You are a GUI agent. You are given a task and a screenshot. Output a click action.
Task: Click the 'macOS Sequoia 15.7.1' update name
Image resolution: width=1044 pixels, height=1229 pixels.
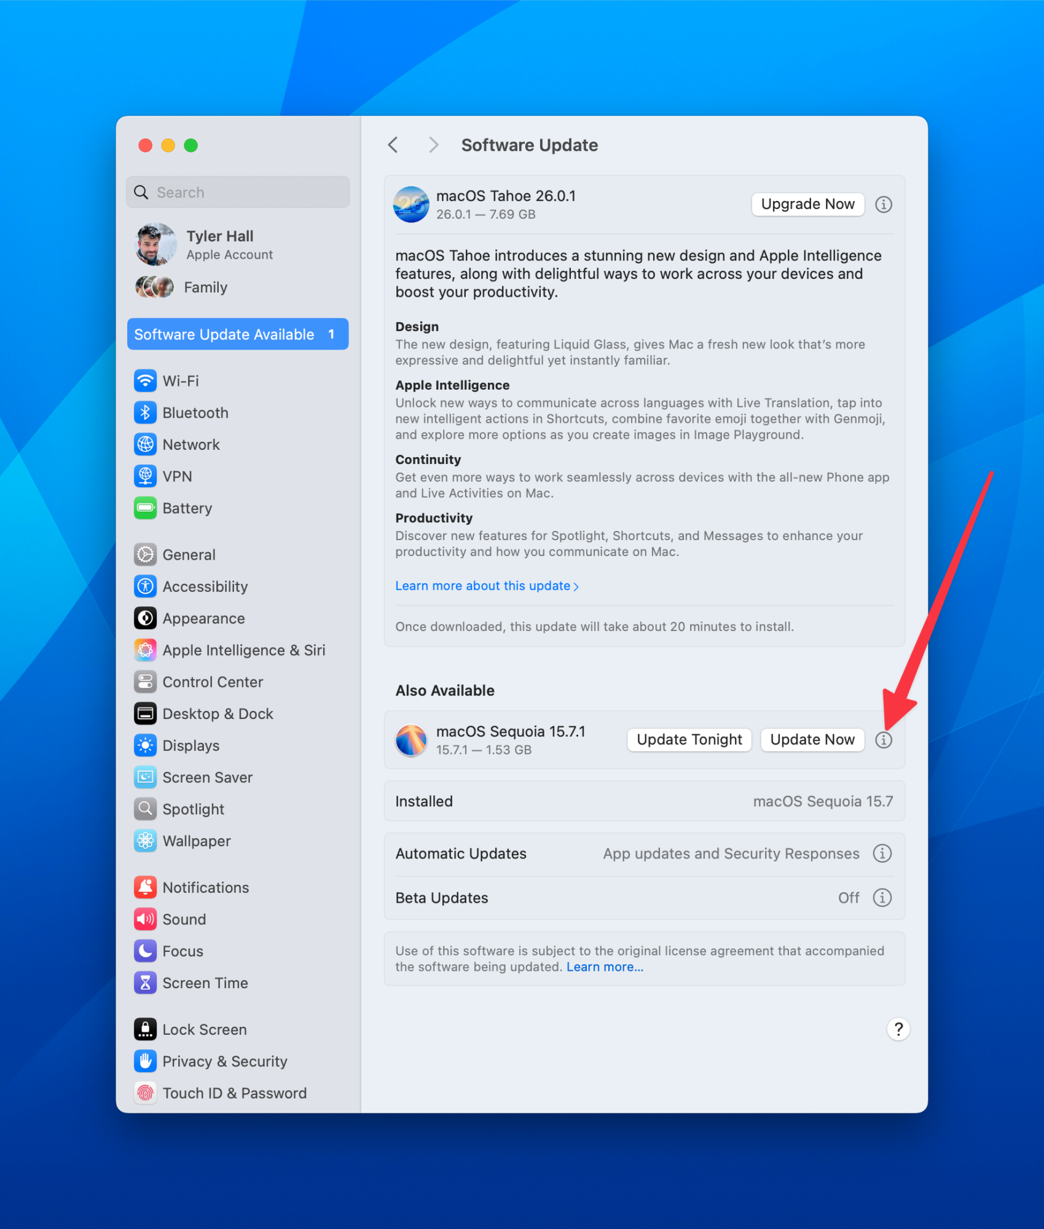coord(511,731)
